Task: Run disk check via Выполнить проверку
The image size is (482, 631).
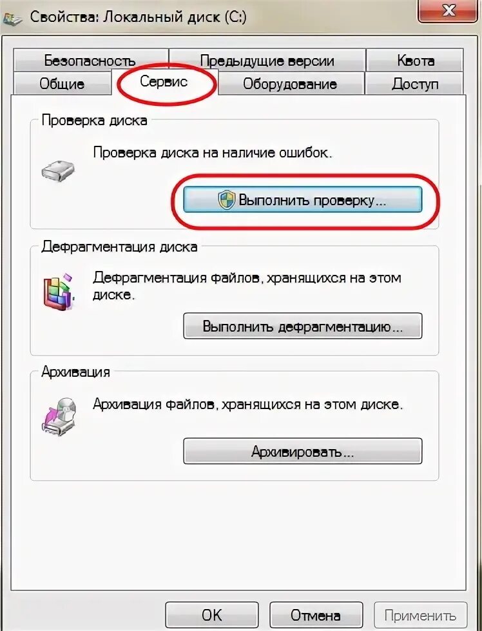Action: [303, 199]
